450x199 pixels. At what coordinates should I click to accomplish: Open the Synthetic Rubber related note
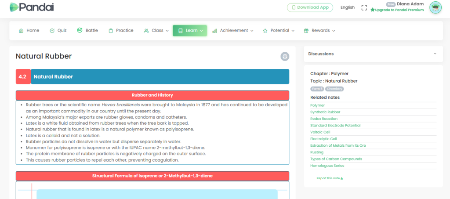[x=325, y=112]
